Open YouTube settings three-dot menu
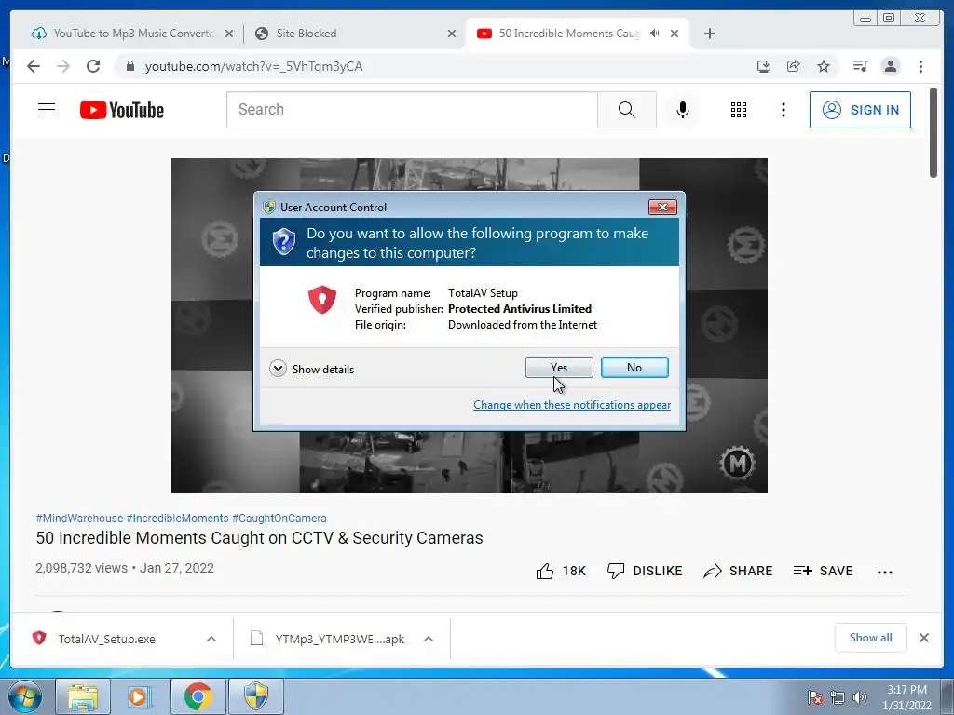 click(x=783, y=110)
